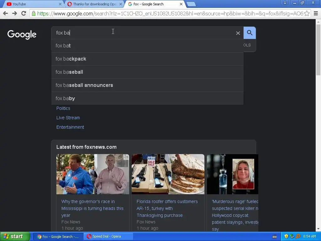Screen dimensions: 321x241
Task: Open the Chrome hamburger menu
Action: tap(316, 13)
